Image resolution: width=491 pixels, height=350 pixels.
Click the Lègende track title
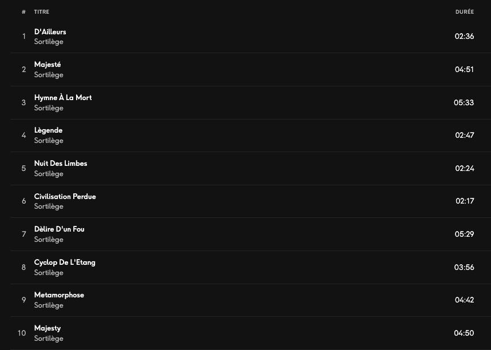click(48, 130)
